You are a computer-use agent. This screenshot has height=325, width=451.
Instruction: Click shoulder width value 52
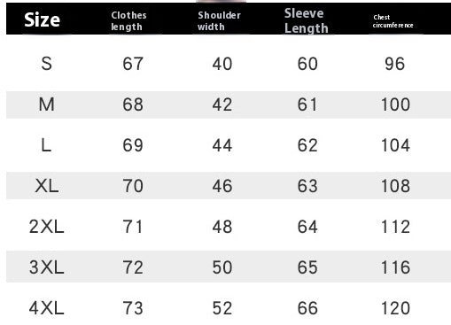pos(222,308)
